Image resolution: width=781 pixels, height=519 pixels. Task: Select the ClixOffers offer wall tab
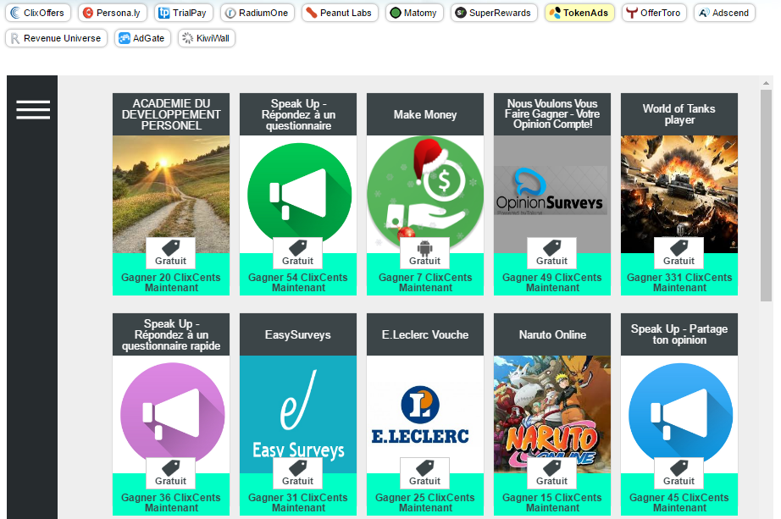point(38,13)
